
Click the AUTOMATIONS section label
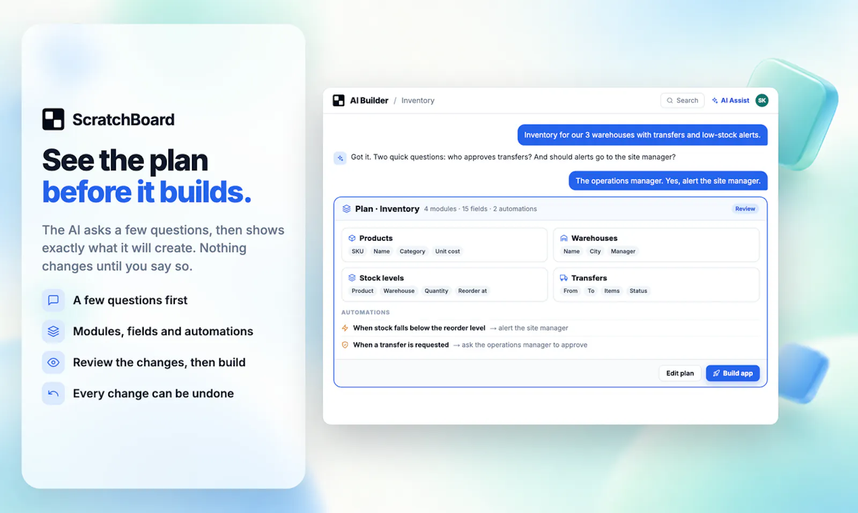[365, 312]
